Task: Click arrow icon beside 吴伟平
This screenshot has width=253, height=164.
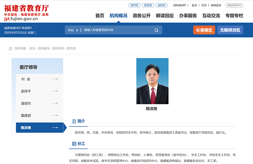Action: coord(55,91)
